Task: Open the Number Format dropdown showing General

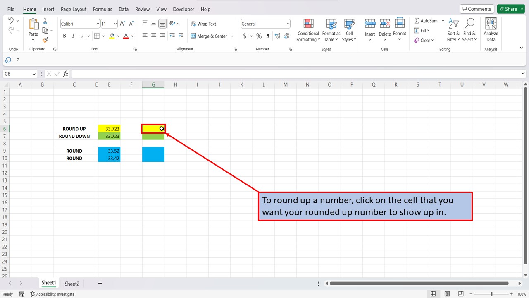Action: [265, 24]
